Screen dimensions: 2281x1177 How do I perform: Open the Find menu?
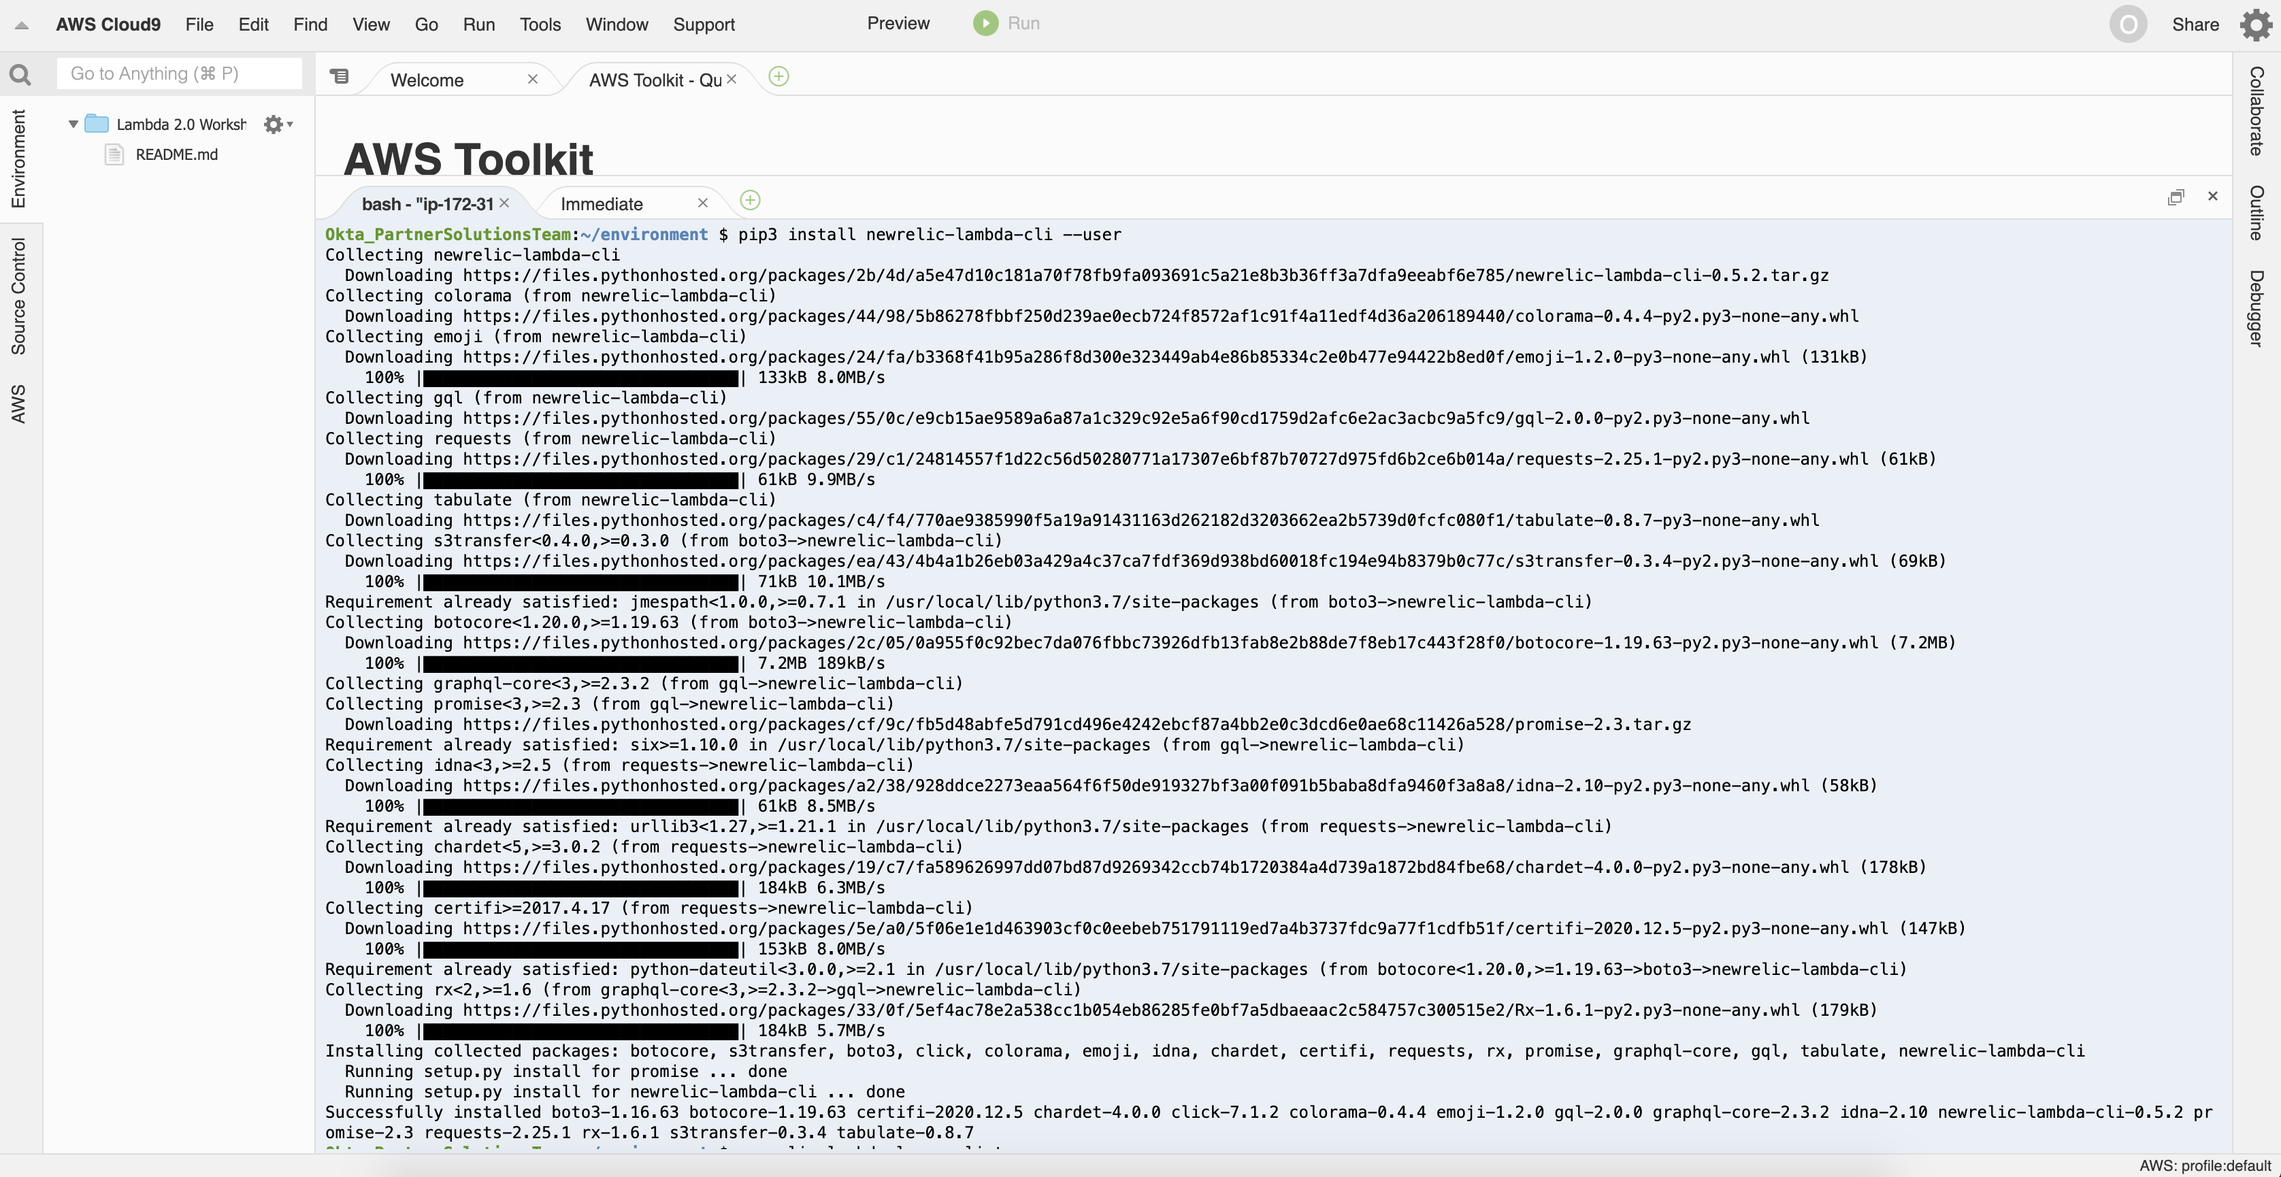[310, 24]
